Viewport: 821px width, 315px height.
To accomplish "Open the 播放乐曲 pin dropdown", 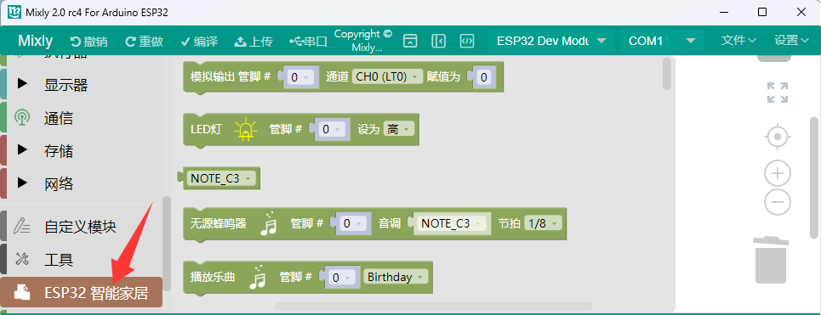I will click(x=343, y=278).
